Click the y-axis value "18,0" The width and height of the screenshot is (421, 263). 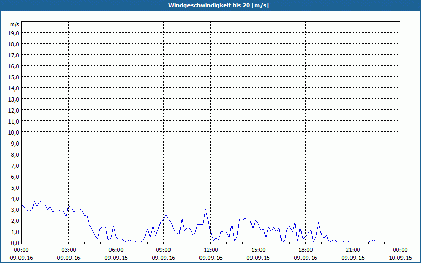(14, 44)
